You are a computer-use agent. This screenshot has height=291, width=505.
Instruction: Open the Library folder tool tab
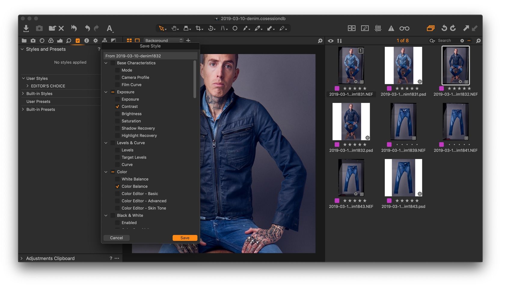coord(24,40)
